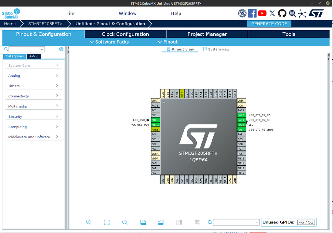
Task: Open the ST 10 years anniversary icon
Action: tap(242, 13)
